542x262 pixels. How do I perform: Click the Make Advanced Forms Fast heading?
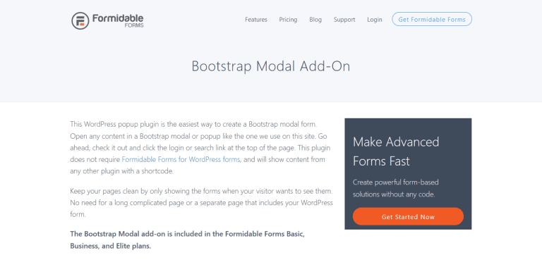click(x=396, y=151)
